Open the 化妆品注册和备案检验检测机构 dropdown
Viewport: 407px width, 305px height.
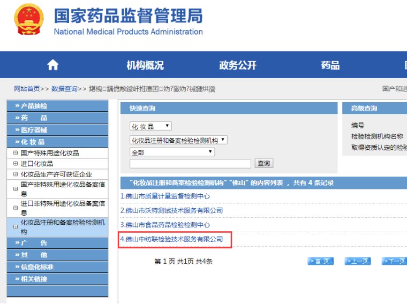(x=178, y=140)
